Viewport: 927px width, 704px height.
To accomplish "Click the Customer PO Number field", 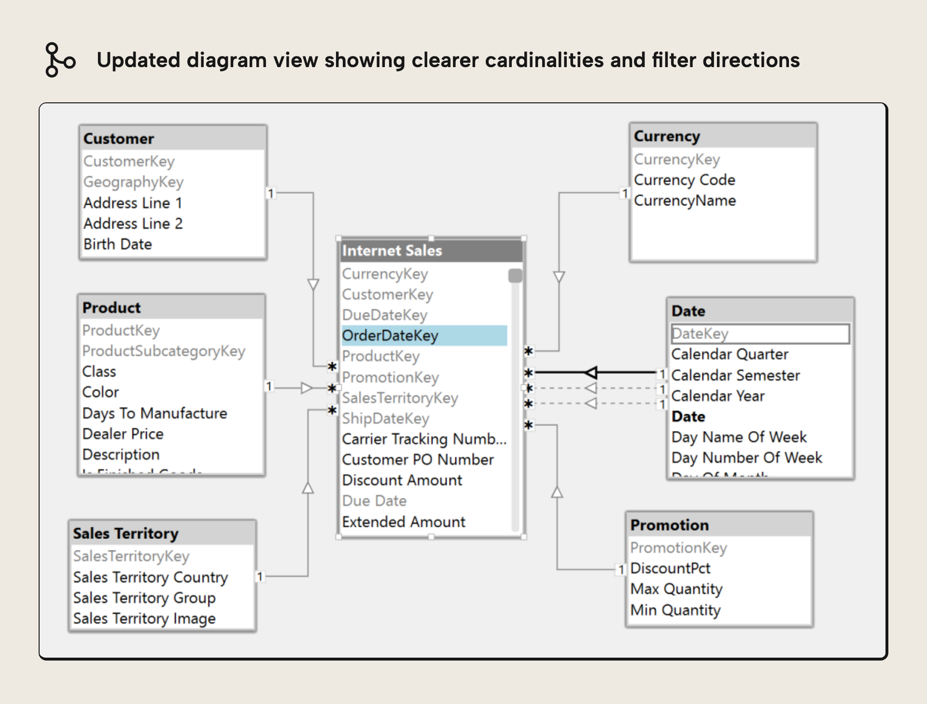I will tap(418, 460).
